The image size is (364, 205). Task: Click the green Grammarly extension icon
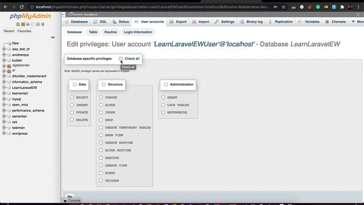(318, 7)
